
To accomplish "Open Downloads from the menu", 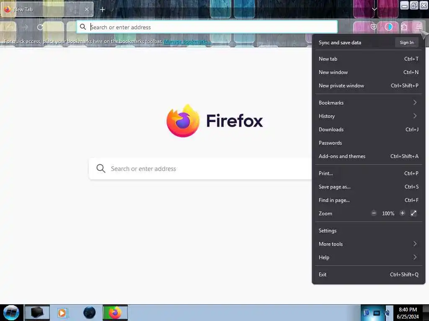I will click(368, 130).
